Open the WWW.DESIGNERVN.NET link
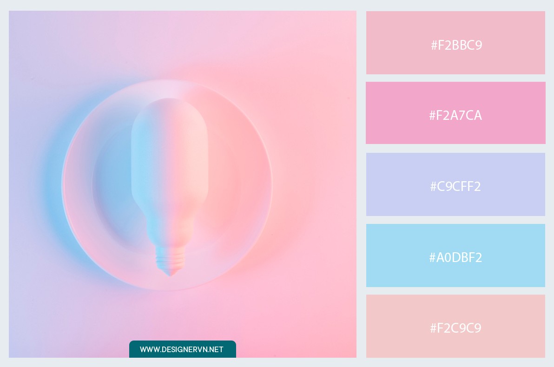This screenshot has height=367, width=554. [182, 350]
